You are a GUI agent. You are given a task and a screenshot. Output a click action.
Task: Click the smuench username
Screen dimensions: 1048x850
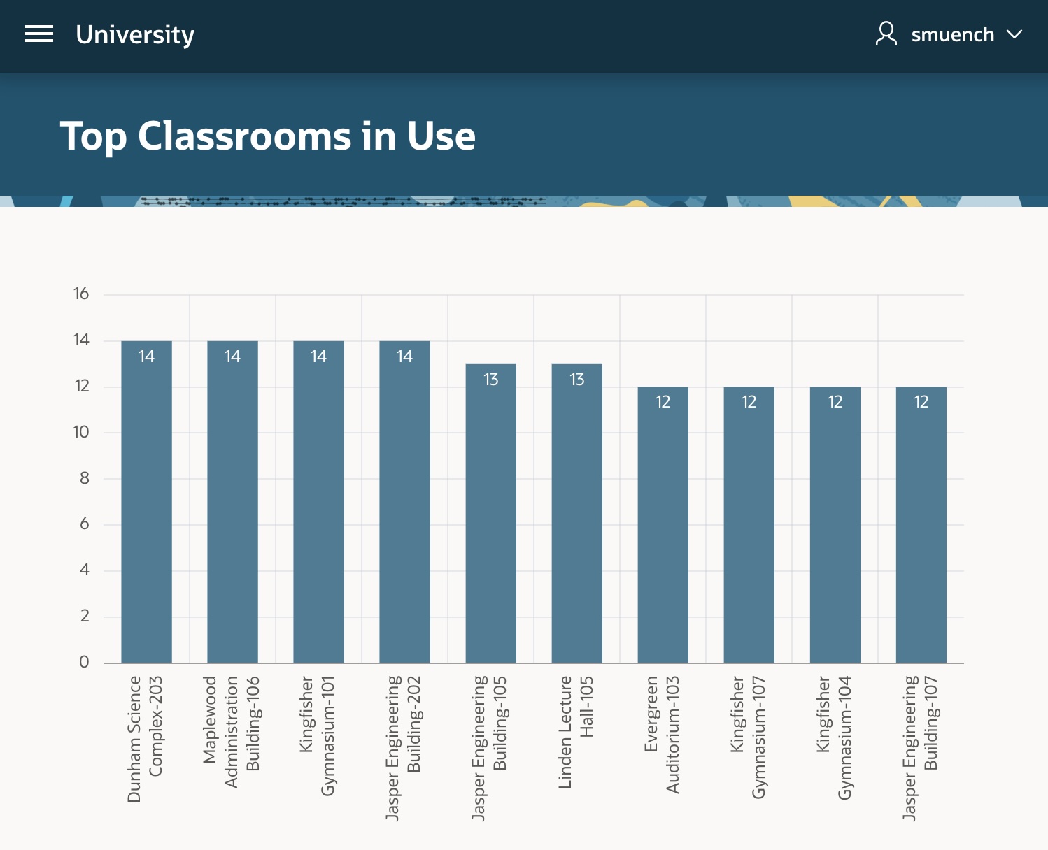[x=952, y=34]
